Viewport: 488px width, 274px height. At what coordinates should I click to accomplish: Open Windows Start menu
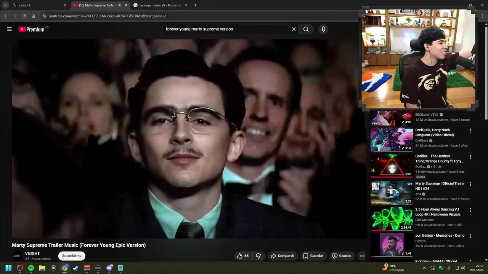(x=8, y=268)
